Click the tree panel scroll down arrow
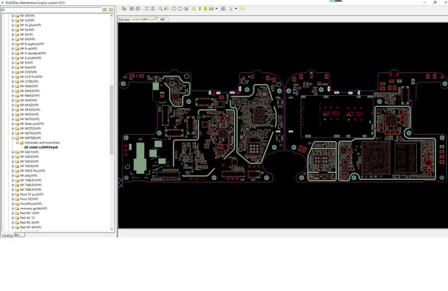 (x=112, y=229)
